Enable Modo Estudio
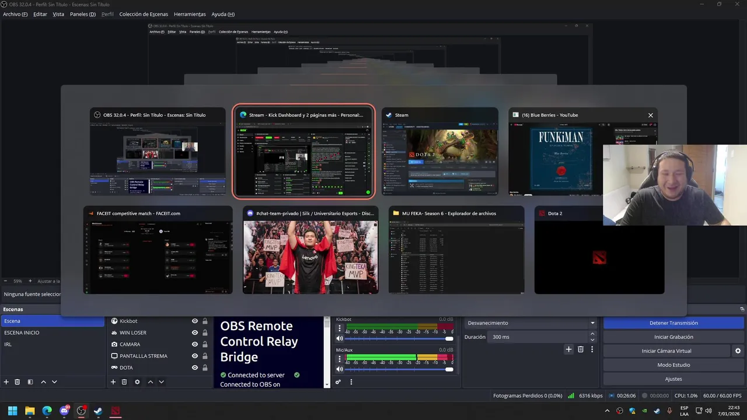 673,365
